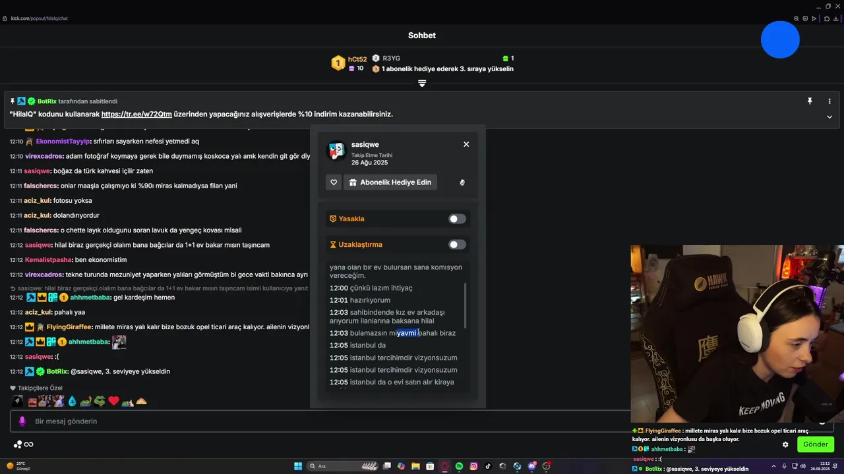This screenshot has width=844, height=474.
Task: Click the pin icon on pinned message
Action: [x=810, y=101]
